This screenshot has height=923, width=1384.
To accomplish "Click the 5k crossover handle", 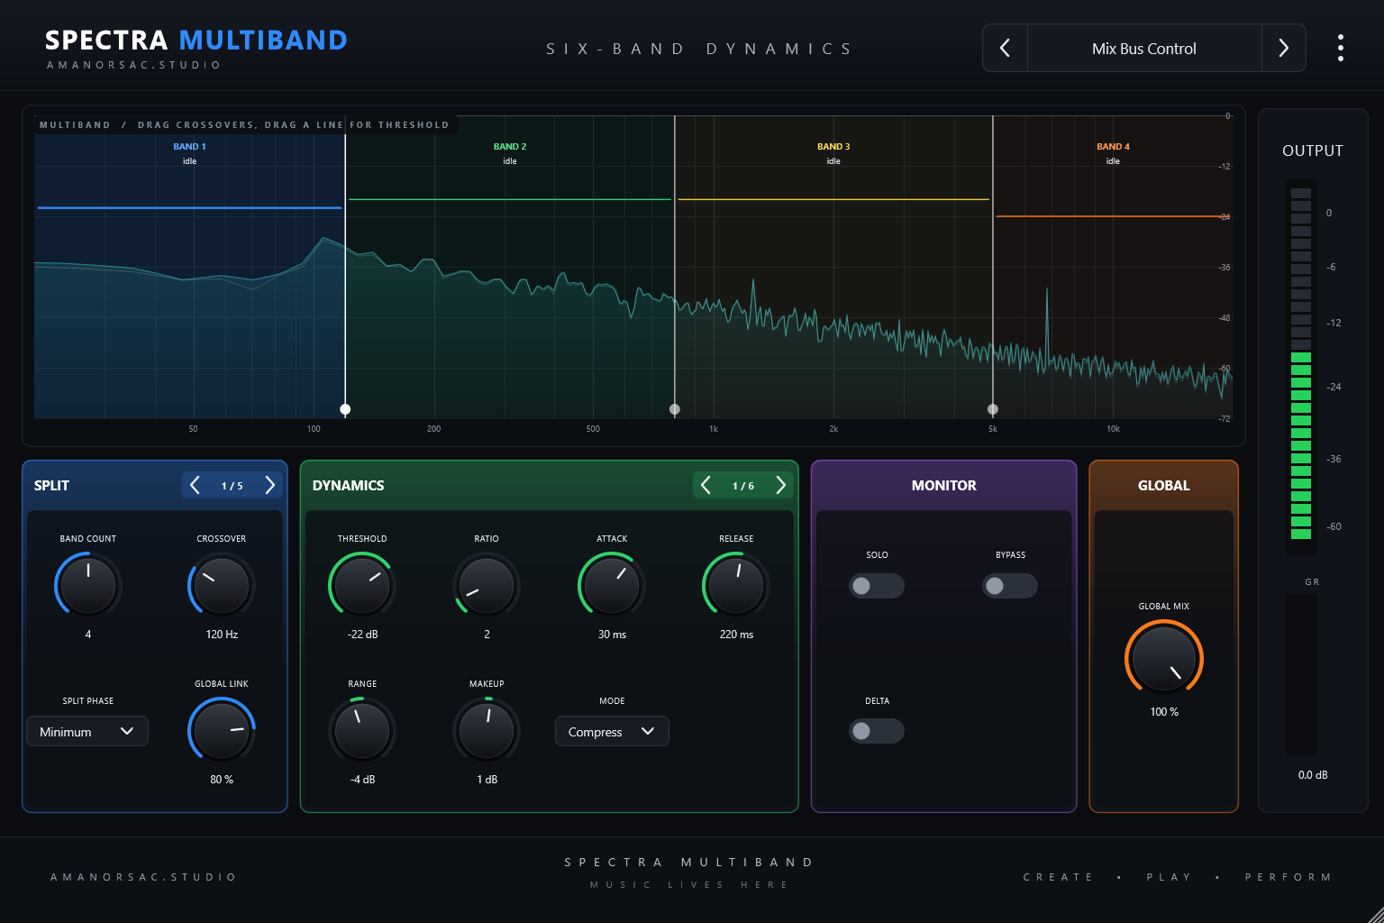I will coord(993,409).
